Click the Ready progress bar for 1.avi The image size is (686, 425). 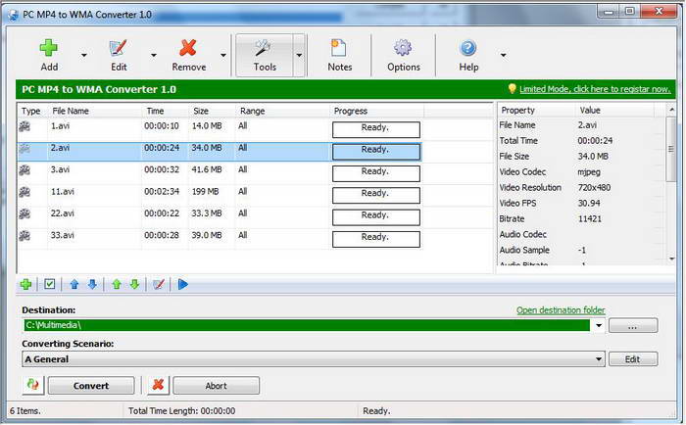coord(376,130)
